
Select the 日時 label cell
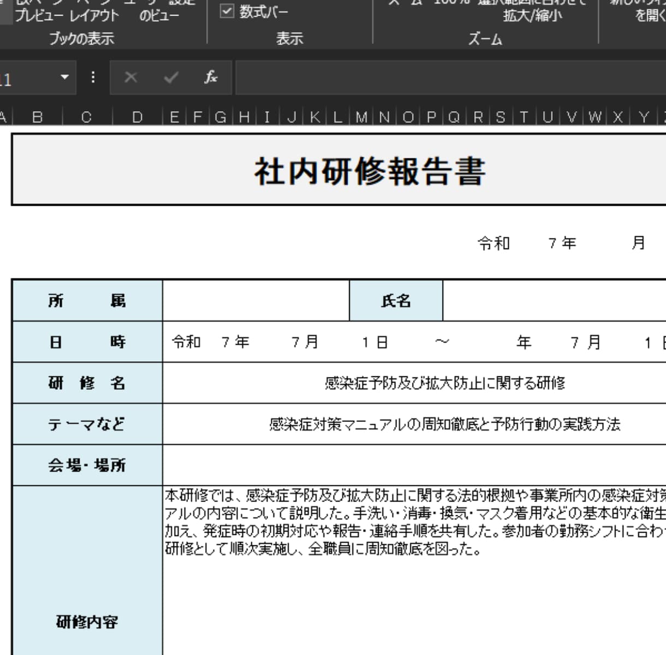(x=87, y=342)
